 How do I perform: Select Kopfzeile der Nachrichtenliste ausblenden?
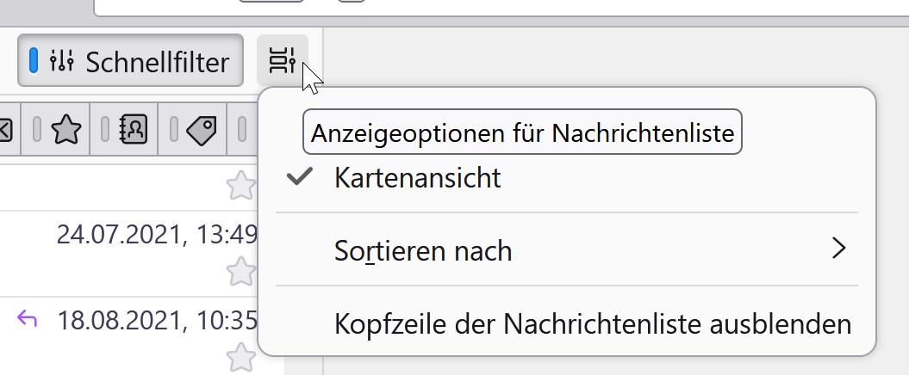coord(592,324)
